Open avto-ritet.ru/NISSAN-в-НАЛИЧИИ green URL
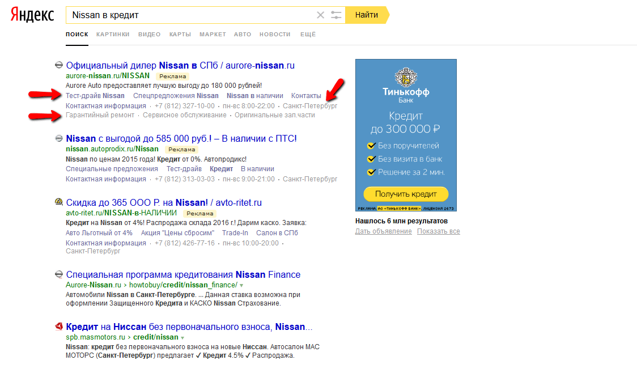637x373 pixels. 121,213
